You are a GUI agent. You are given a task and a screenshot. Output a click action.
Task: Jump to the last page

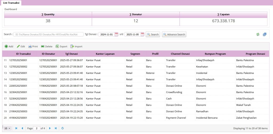pos(56,128)
